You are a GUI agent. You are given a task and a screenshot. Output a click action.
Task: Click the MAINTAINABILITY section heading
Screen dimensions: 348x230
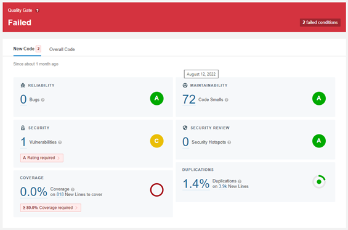pyautogui.click(x=209, y=85)
